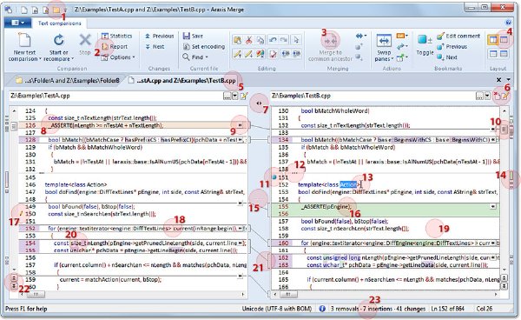521x320 pixels.
Task: Click the large Swap panes icon
Action: point(384,41)
